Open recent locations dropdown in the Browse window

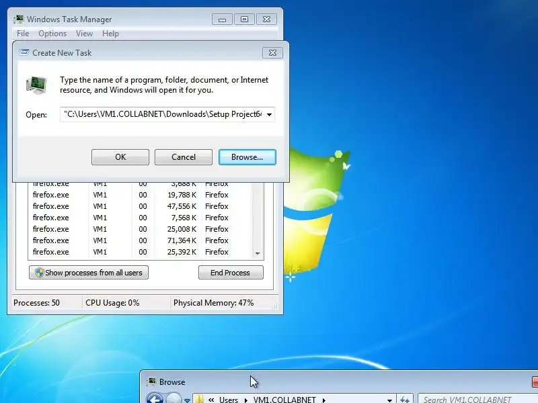[x=187, y=400]
